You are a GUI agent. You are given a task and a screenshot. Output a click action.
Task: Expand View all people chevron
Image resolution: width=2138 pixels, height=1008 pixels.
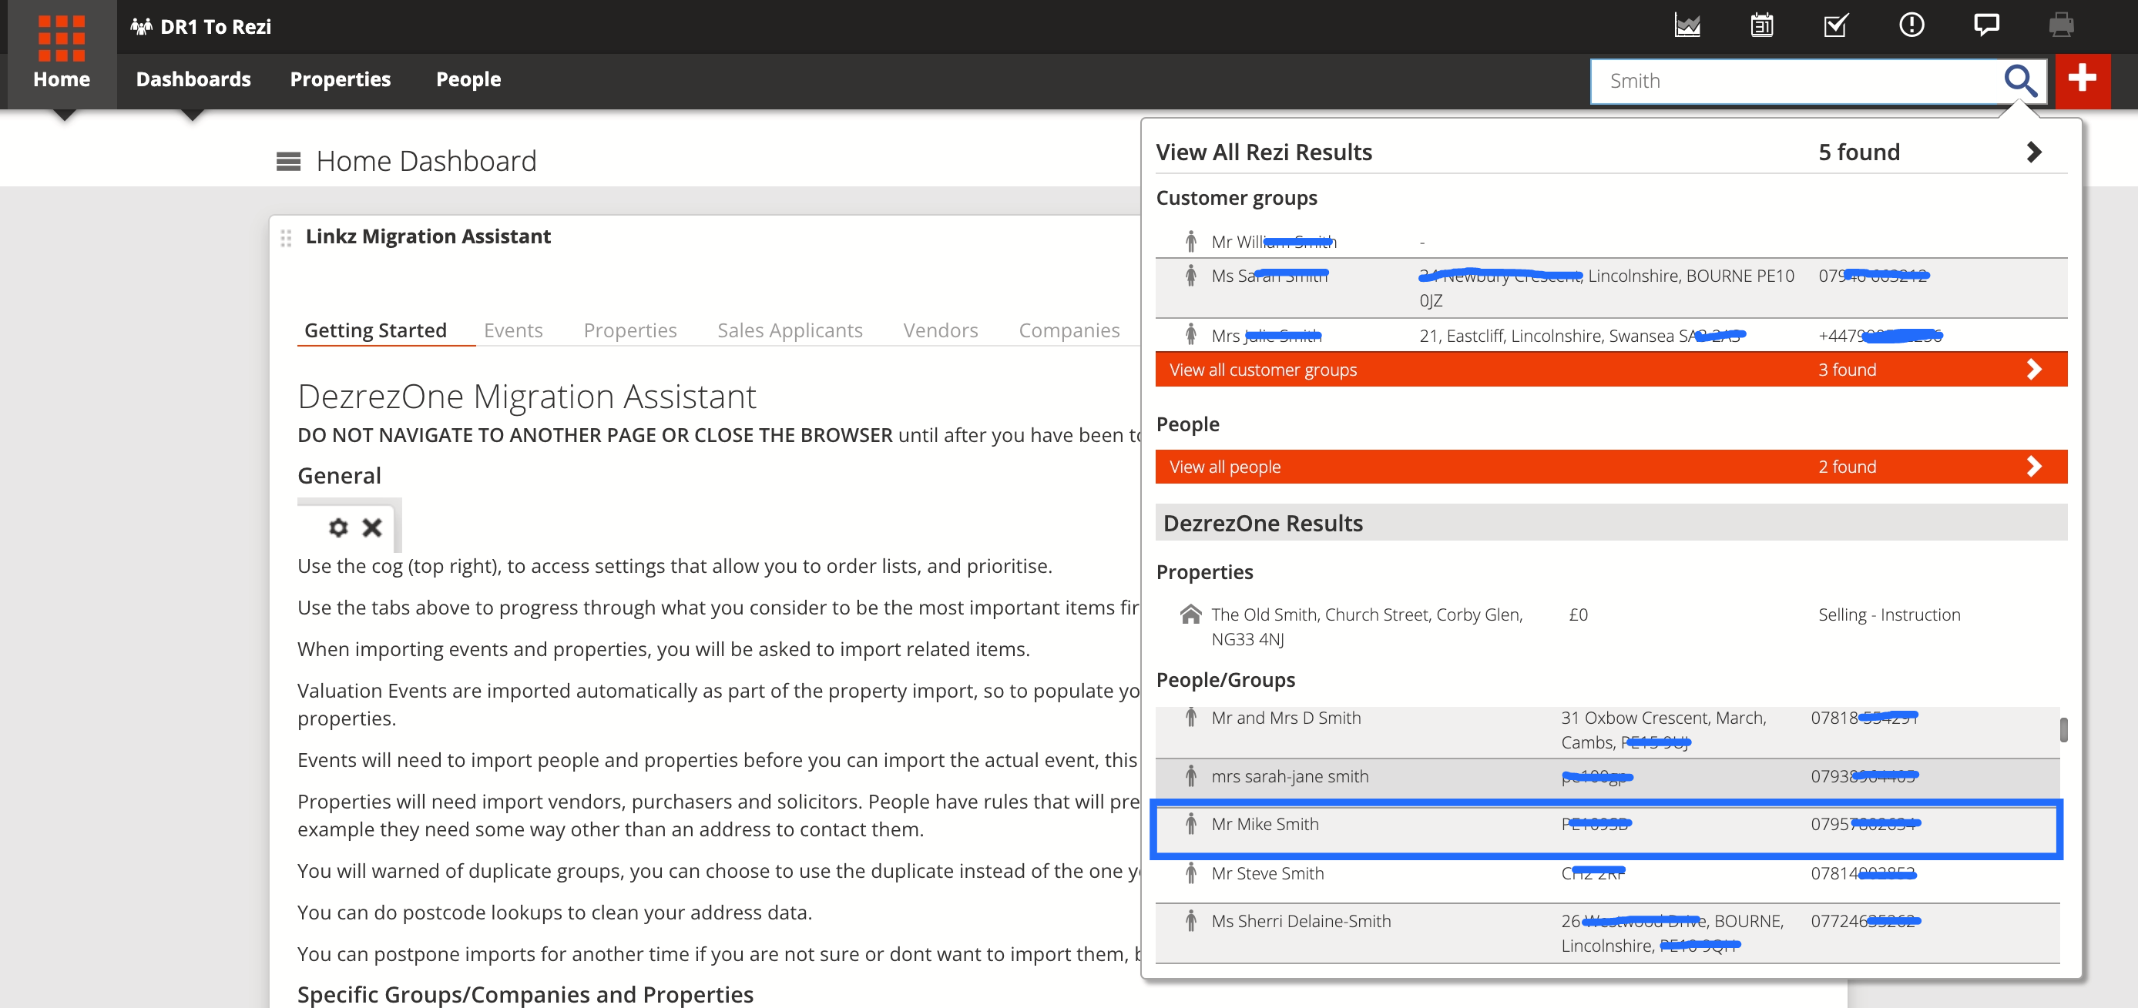(x=2033, y=466)
